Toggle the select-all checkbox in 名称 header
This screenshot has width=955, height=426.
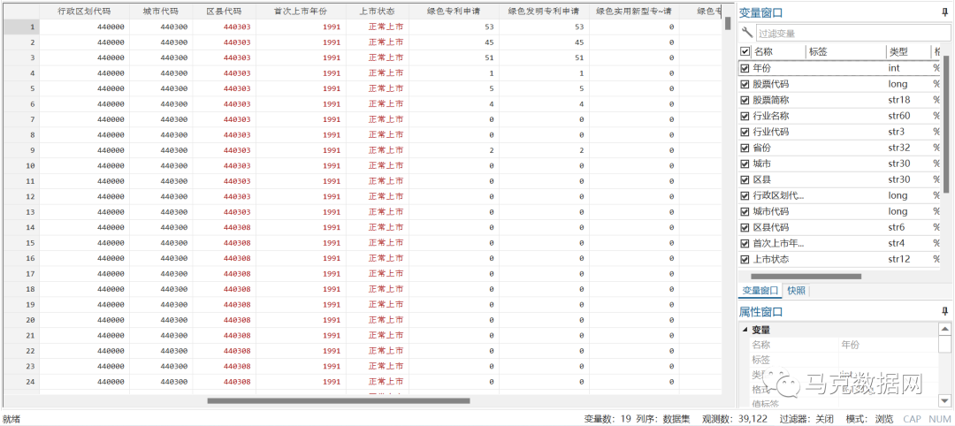pos(745,52)
